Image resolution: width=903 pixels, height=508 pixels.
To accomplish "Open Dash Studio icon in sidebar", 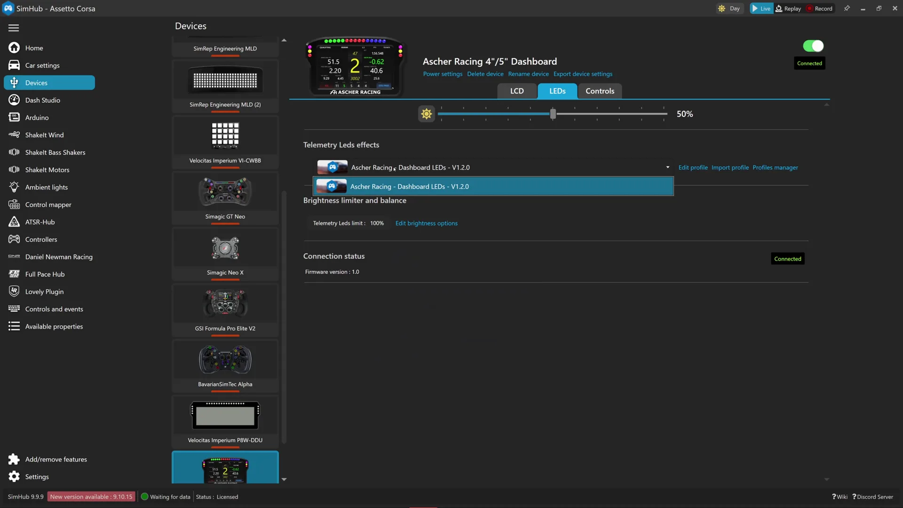I will coord(14,100).
